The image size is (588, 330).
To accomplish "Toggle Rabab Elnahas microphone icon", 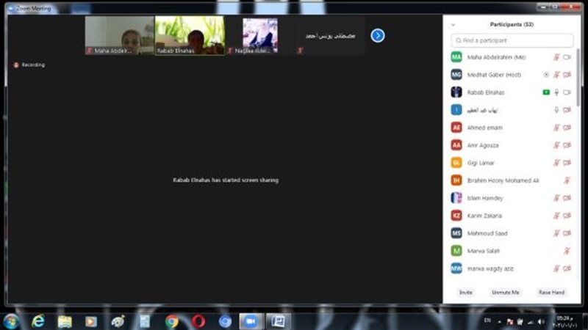I will (x=556, y=92).
